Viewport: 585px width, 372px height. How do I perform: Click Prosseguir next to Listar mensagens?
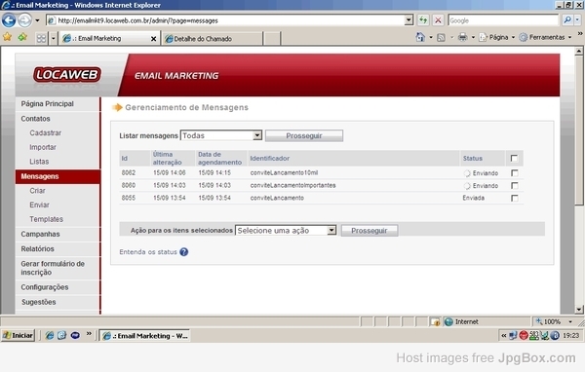coord(304,135)
